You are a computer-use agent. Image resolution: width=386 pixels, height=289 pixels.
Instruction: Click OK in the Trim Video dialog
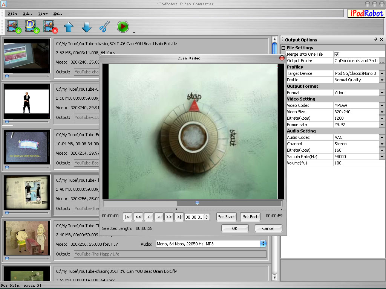234,228
